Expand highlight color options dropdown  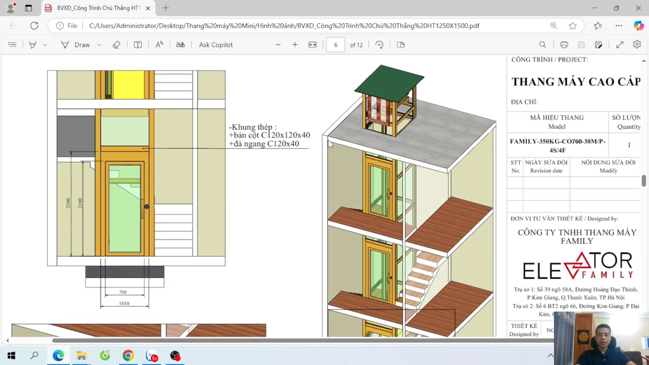coord(45,45)
